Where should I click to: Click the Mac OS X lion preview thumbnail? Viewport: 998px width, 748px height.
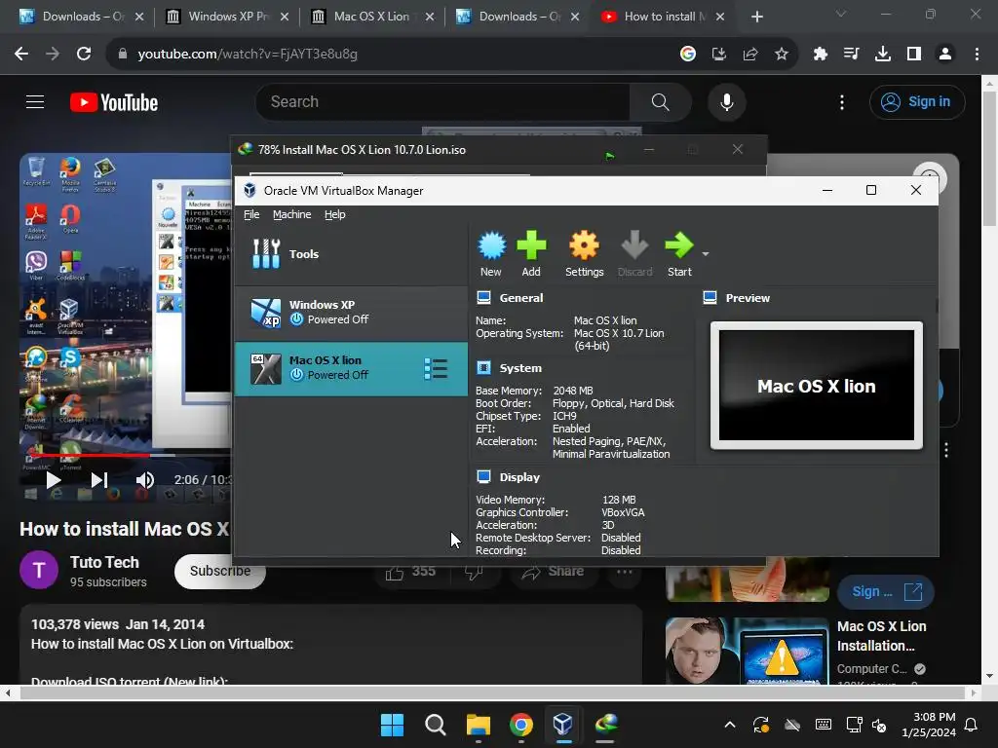(x=817, y=386)
